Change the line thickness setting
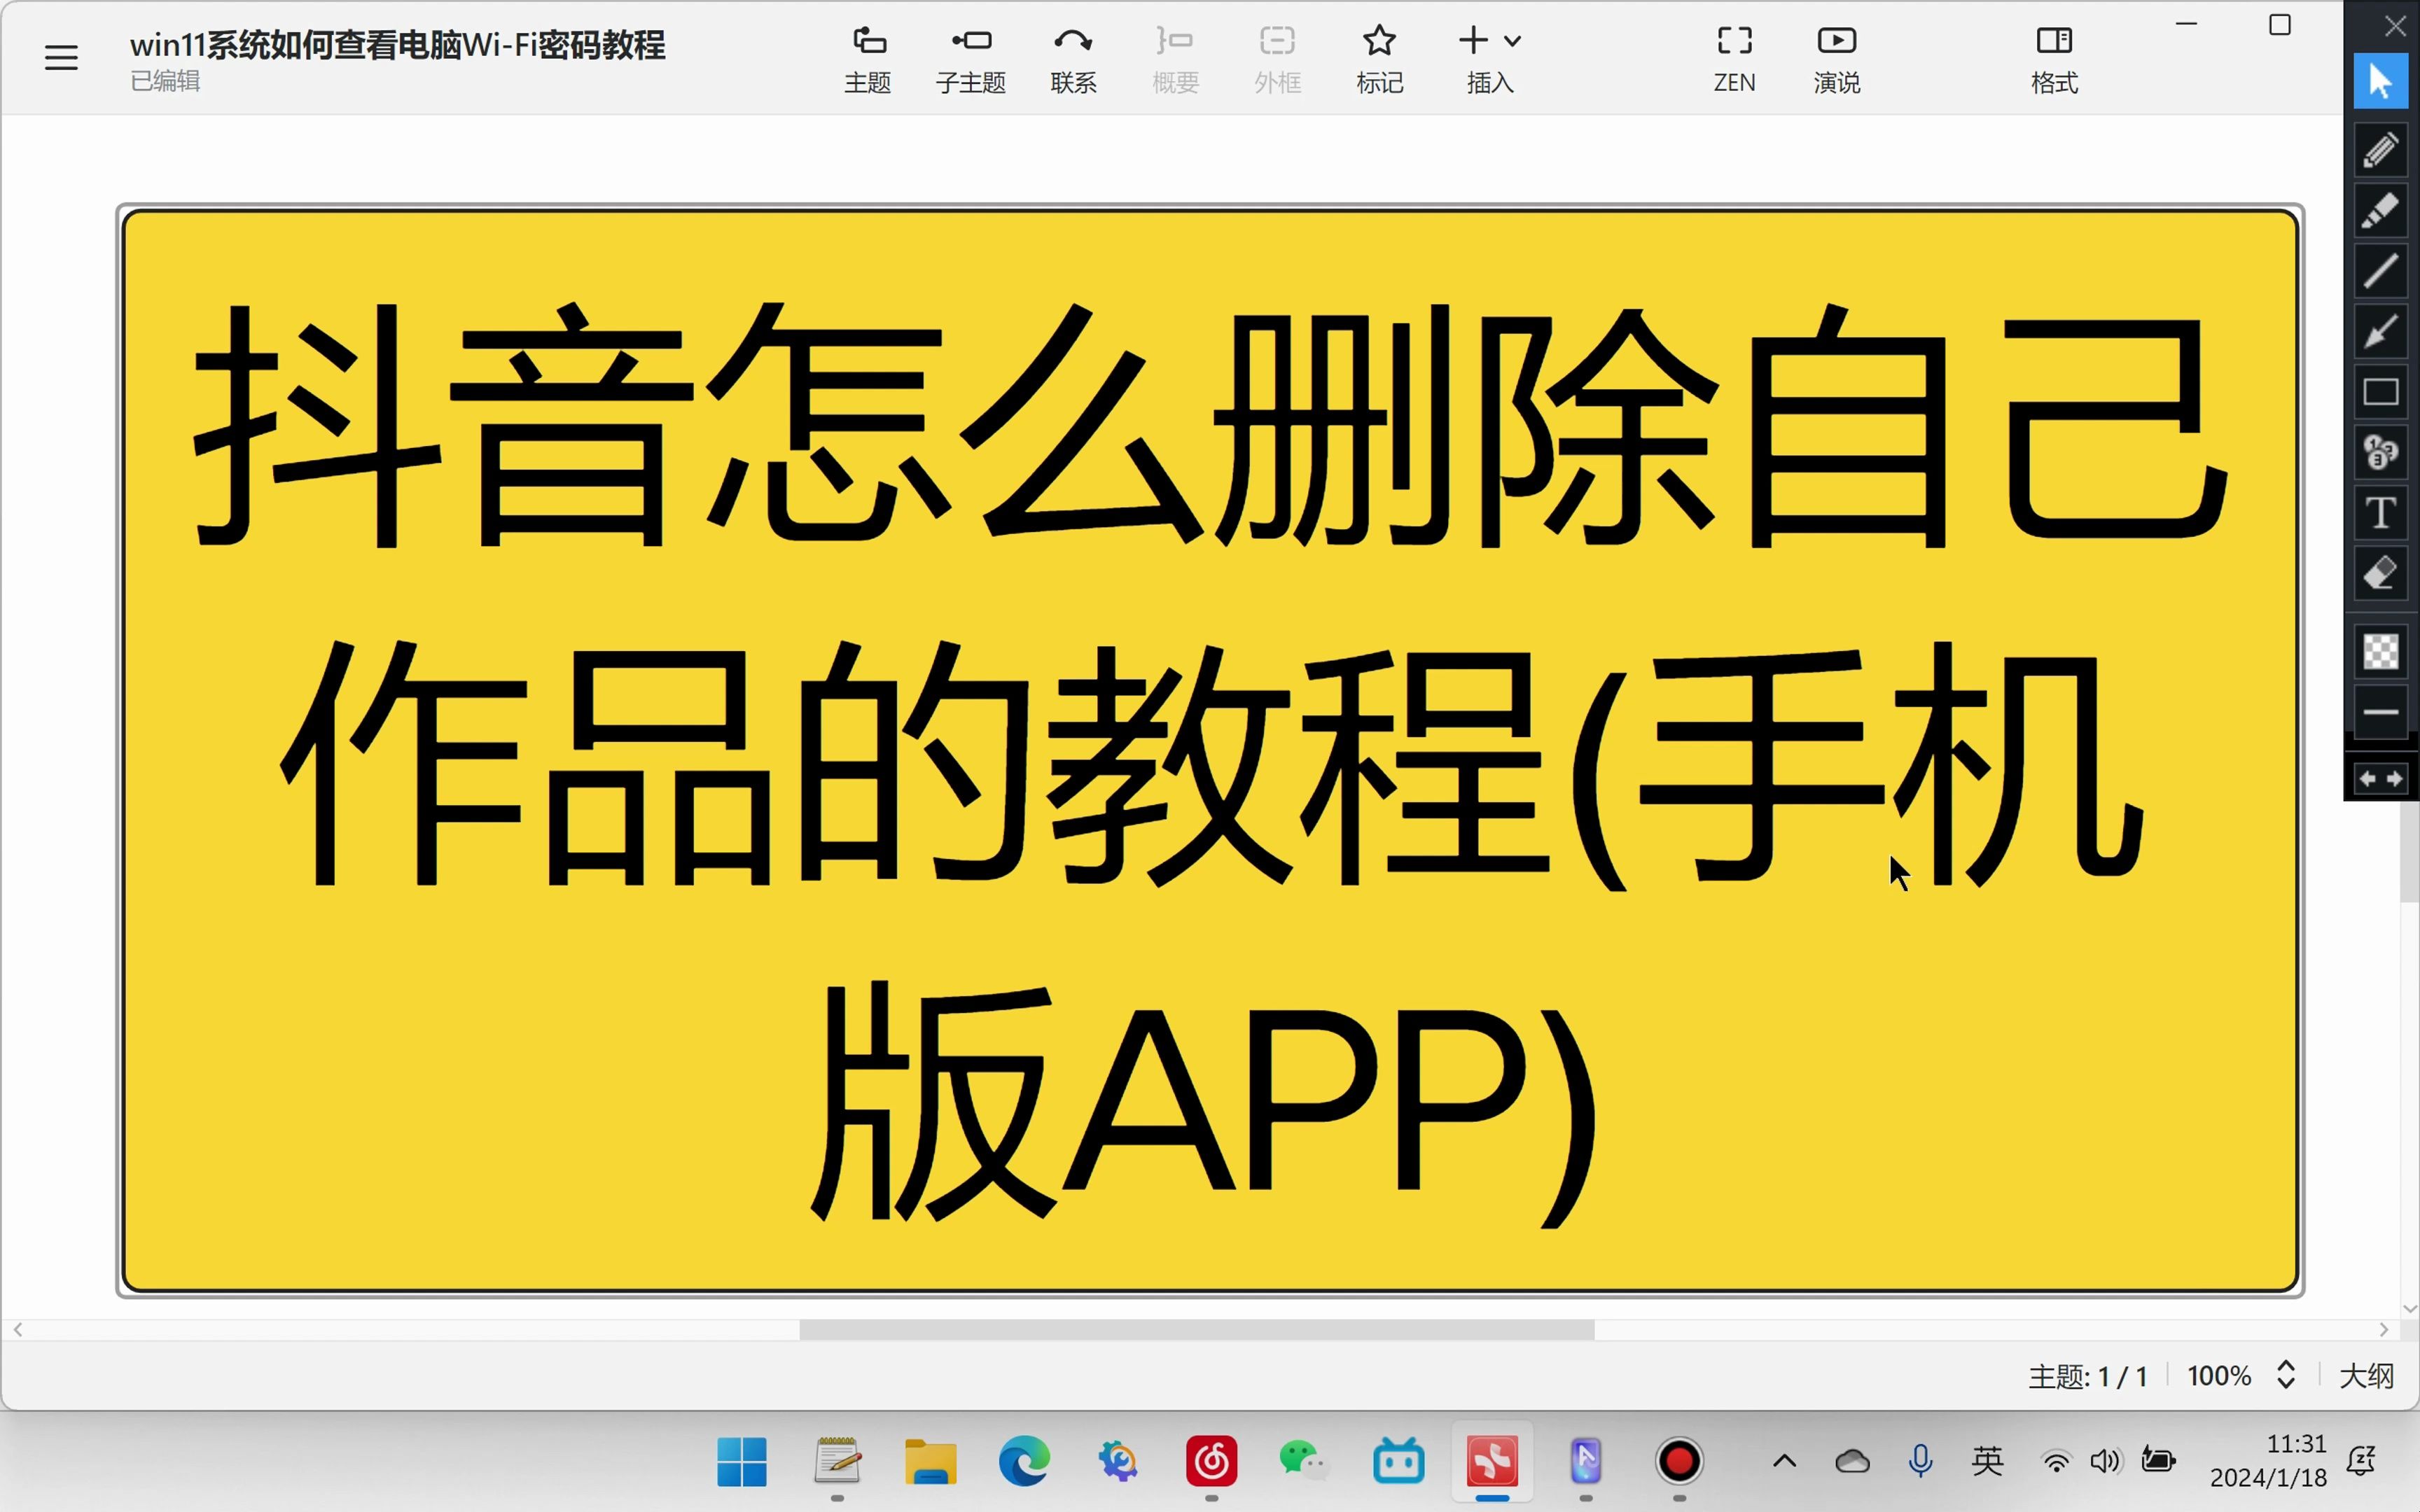This screenshot has width=2420, height=1512. pyautogui.click(x=2381, y=712)
